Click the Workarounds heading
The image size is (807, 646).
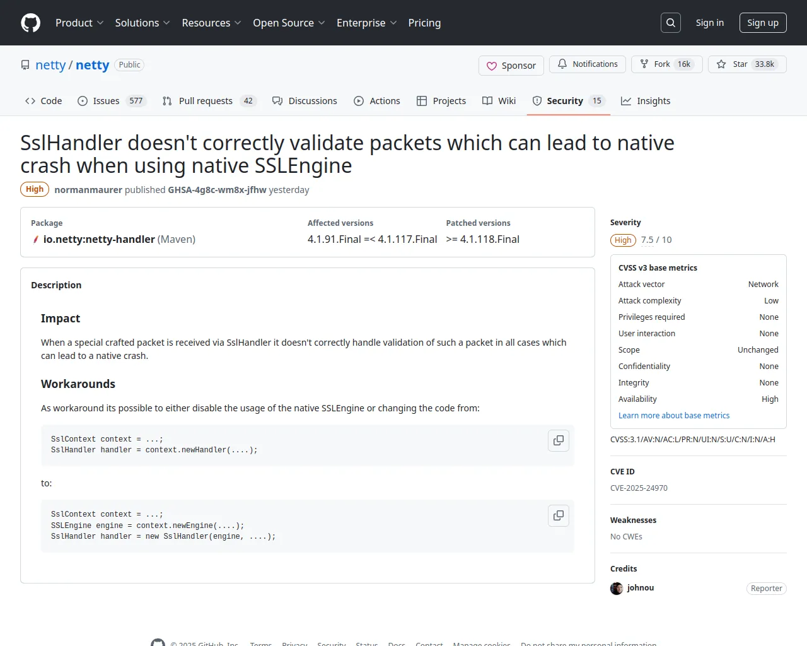[78, 384]
